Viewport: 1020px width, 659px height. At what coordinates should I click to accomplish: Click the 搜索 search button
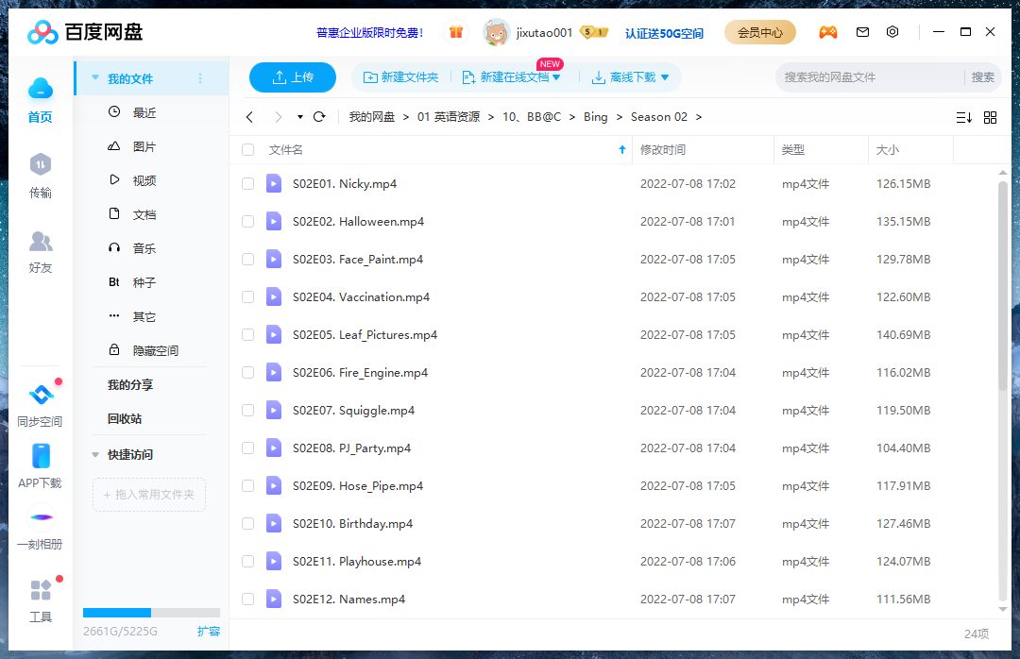(x=982, y=77)
